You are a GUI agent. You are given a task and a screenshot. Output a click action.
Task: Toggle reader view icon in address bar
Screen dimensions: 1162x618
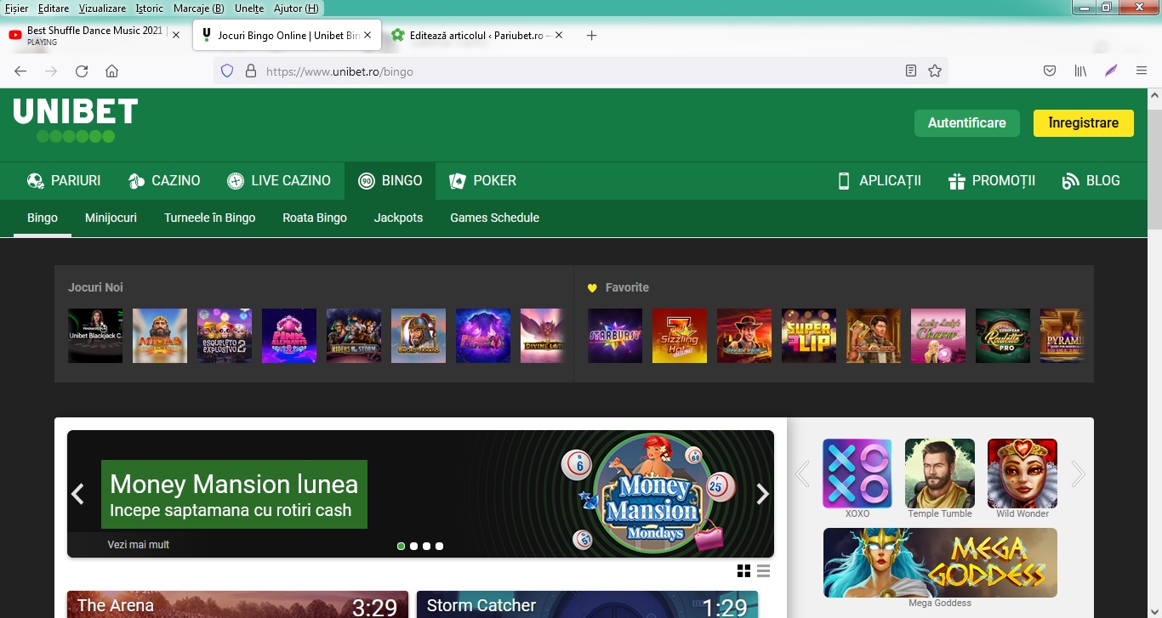point(911,71)
